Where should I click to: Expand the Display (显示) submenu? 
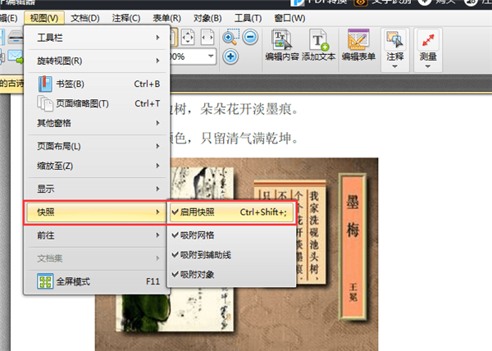[98, 189]
